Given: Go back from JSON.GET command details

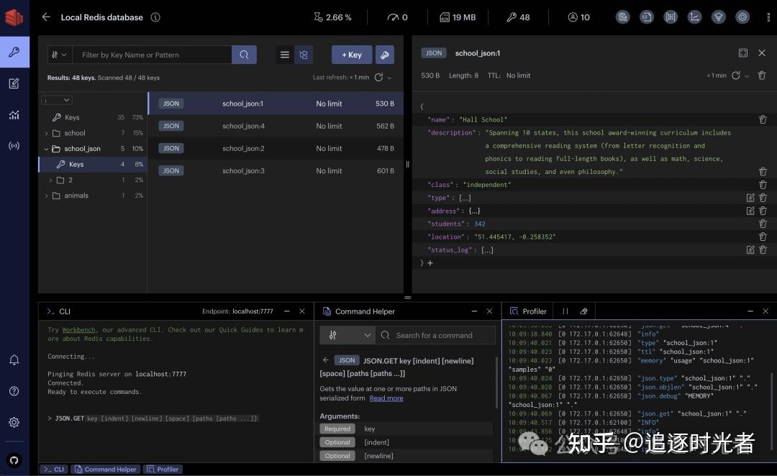Looking at the screenshot, I should 326,360.
